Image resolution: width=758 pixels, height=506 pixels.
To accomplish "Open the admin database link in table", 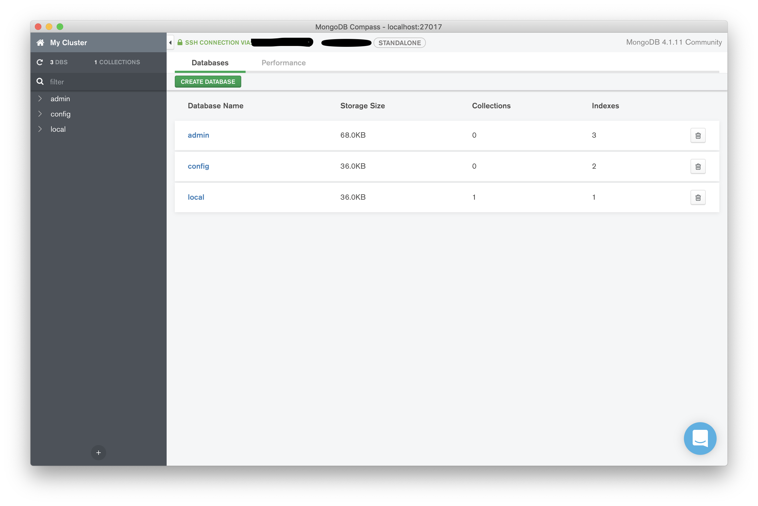I will [x=198, y=135].
